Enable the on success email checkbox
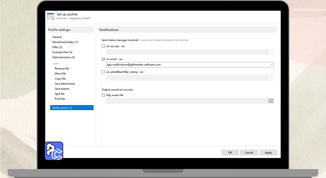 tap(103, 46)
